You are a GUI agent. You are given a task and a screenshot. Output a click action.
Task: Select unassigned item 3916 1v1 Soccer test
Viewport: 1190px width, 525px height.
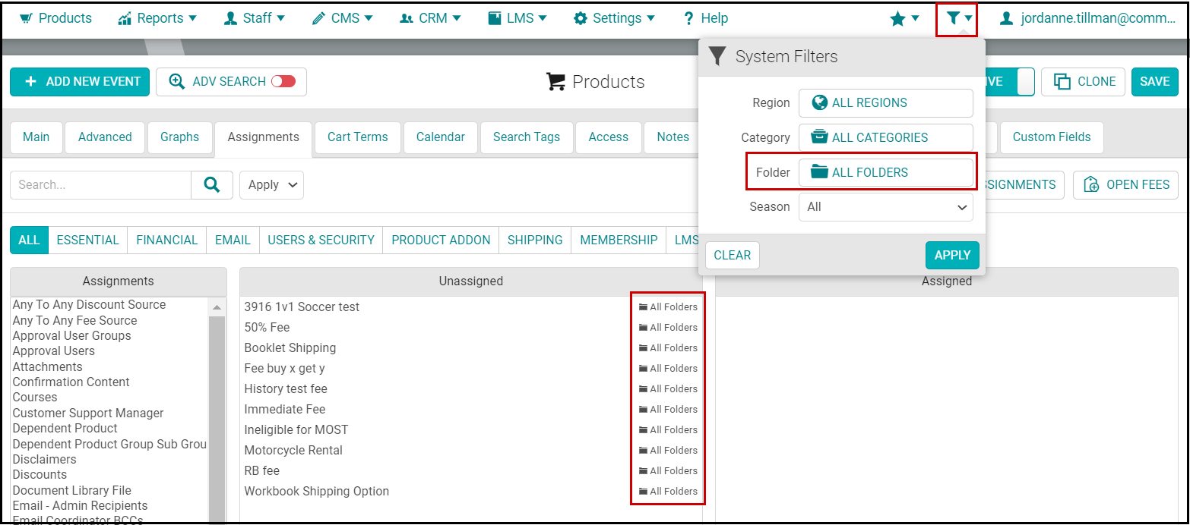click(302, 307)
